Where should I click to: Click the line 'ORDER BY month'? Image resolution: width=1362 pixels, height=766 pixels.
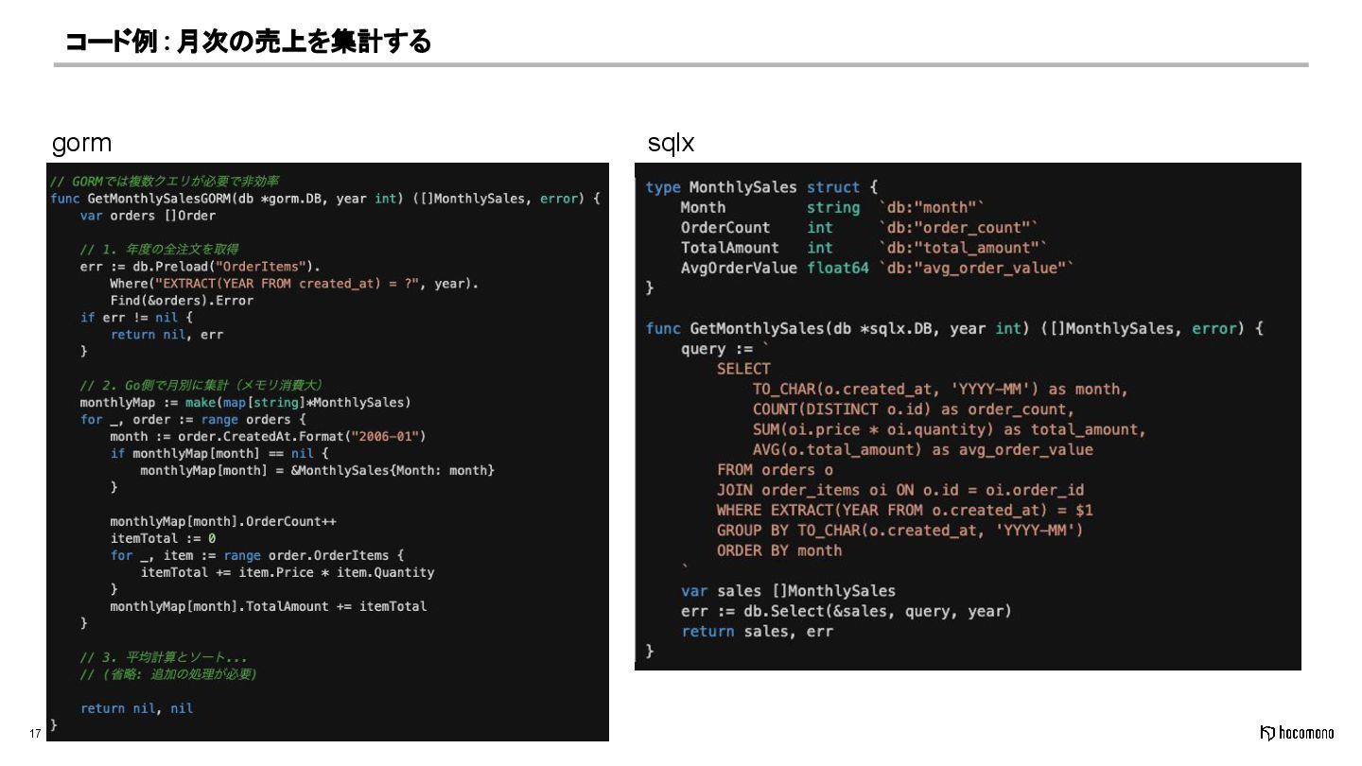pos(779,550)
